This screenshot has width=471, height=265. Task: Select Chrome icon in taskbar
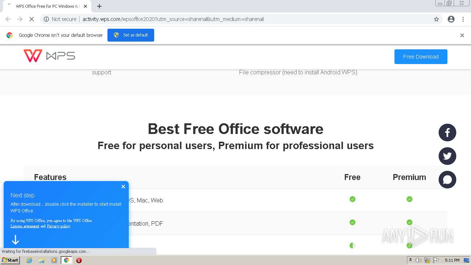(67, 260)
